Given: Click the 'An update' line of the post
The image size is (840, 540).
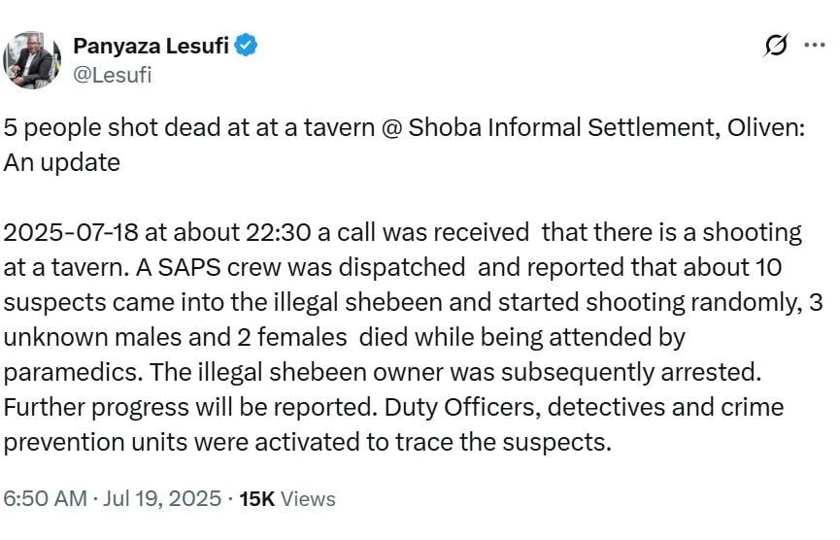Looking at the screenshot, I should [x=61, y=162].
